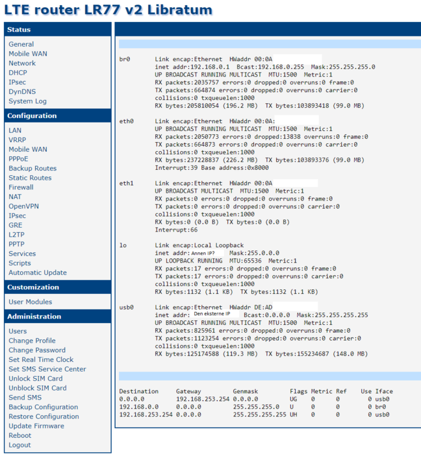Open PPPoE configuration
Viewport: 421px width, 467px height.
click(18, 159)
